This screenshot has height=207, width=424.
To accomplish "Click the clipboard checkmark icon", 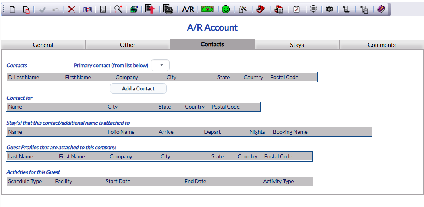I will click(x=296, y=9).
